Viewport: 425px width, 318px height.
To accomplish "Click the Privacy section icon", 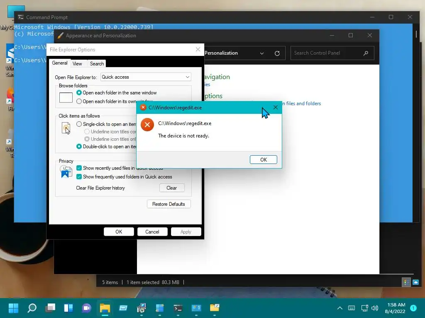I will [x=66, y=172].
